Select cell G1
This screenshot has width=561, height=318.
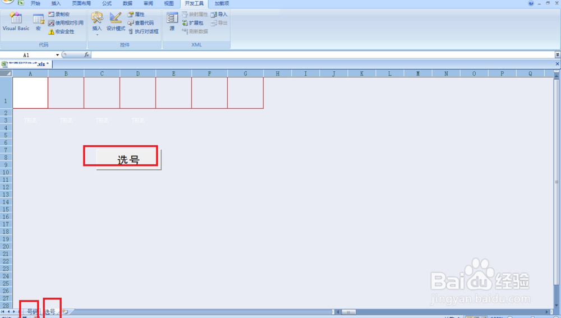click(x=246, y=93)
